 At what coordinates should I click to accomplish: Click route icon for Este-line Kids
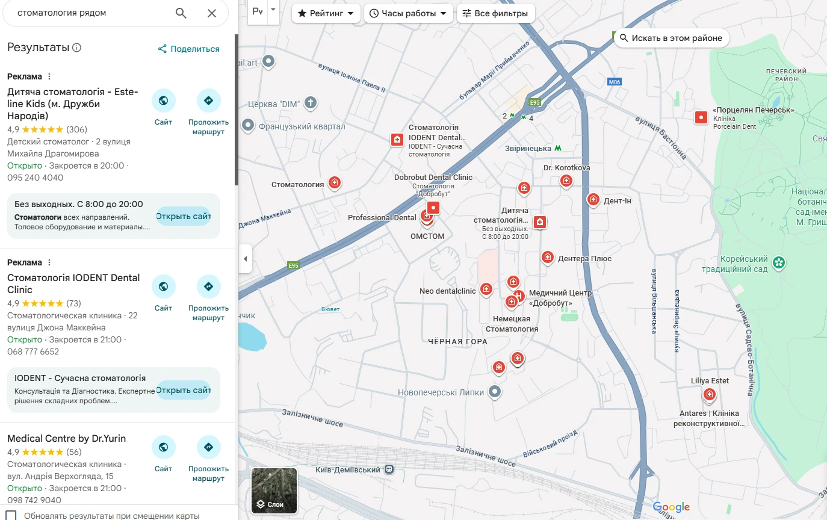(x=208, y=101)
